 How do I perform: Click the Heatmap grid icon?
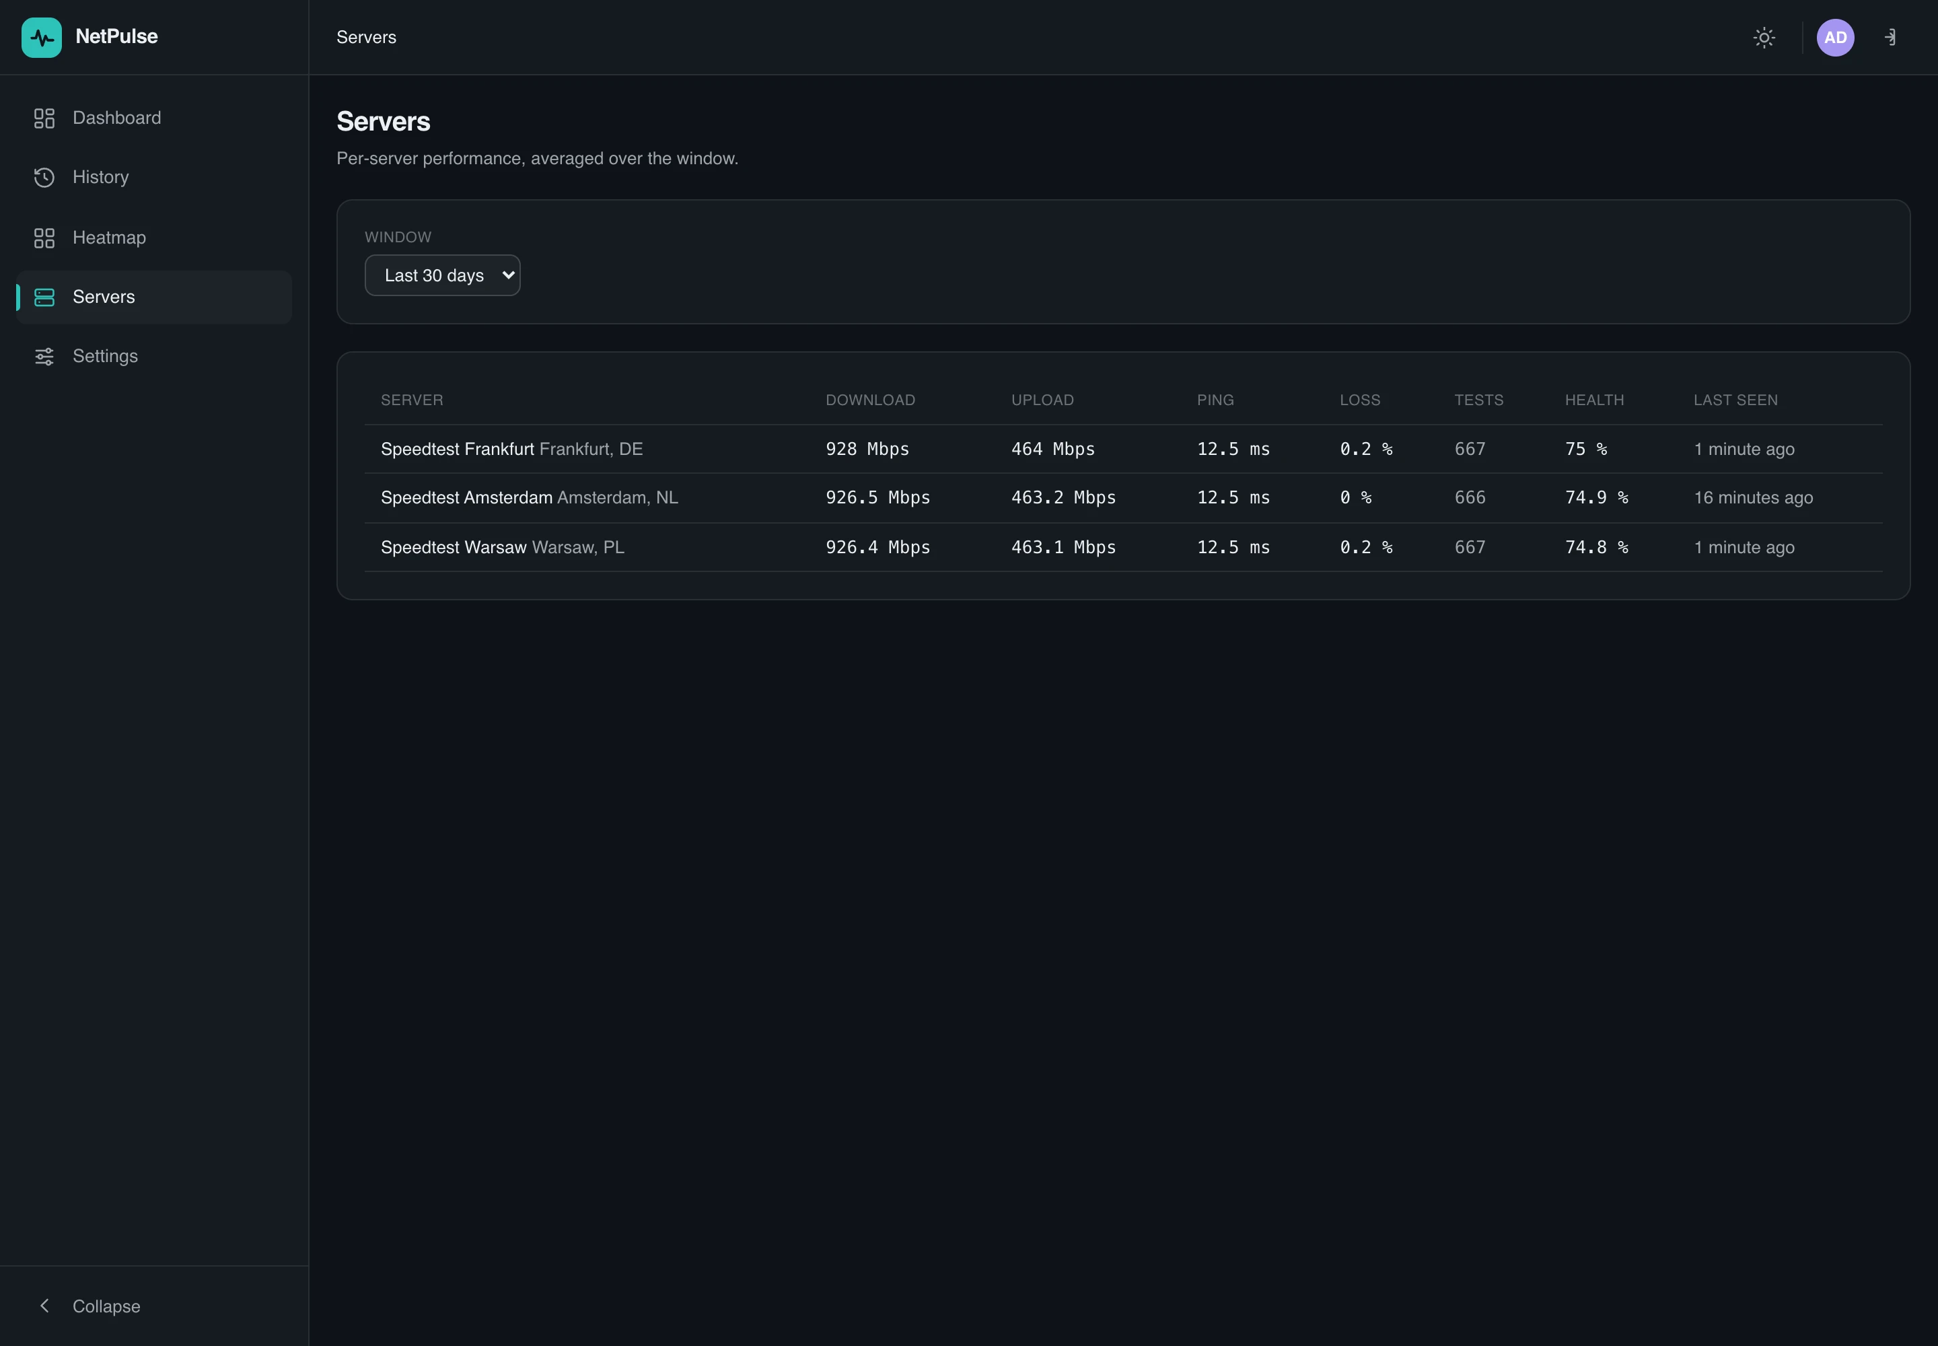[x=44, y=238]
